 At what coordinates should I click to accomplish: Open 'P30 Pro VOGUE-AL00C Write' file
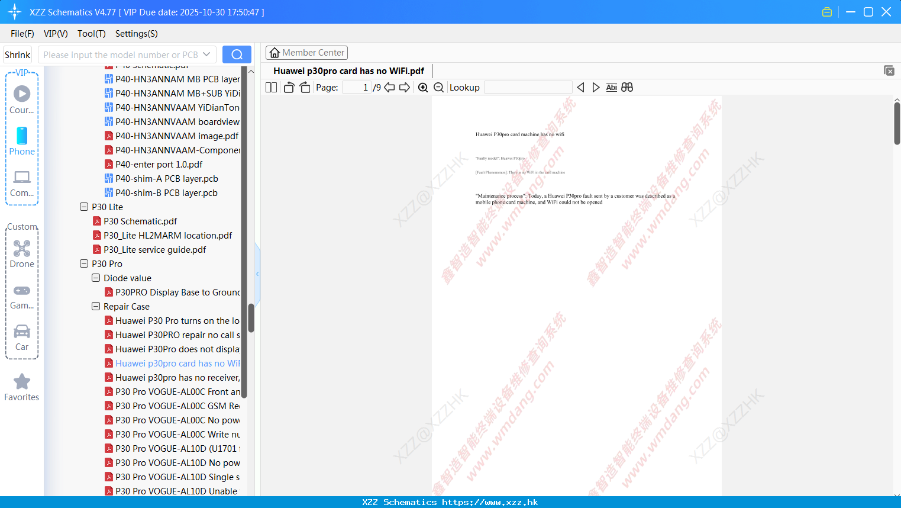click(172, 435)
